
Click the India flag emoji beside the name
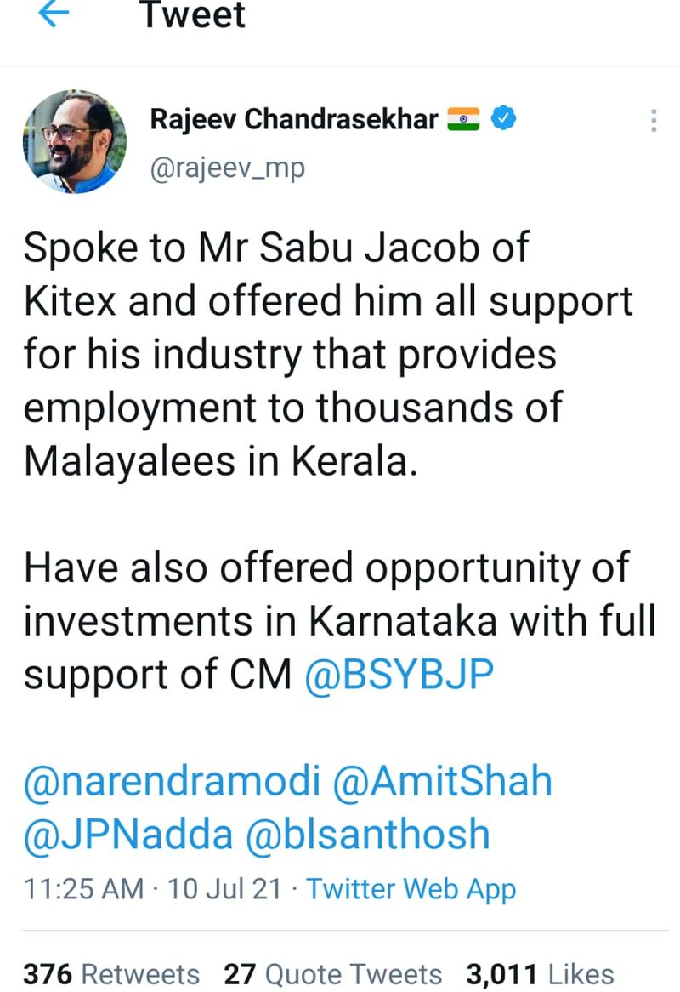point(463,120)
